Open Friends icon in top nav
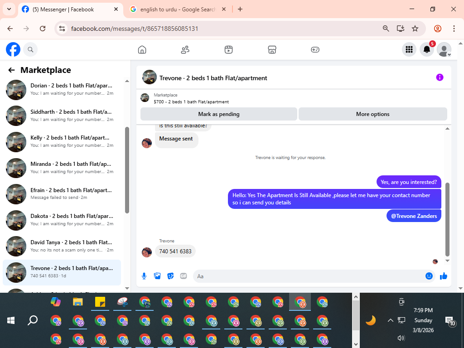This screenshot has height=348, width=464. click(x=185, y=49)
